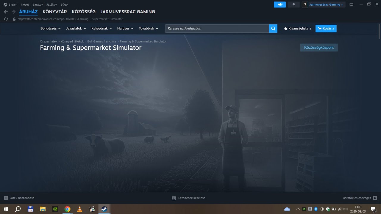Open the Wi-Fi network tray icon

coord(340,209)
